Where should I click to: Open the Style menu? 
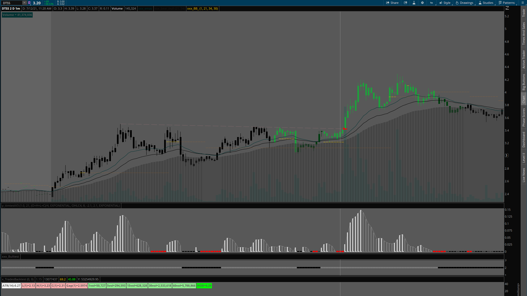445,3
